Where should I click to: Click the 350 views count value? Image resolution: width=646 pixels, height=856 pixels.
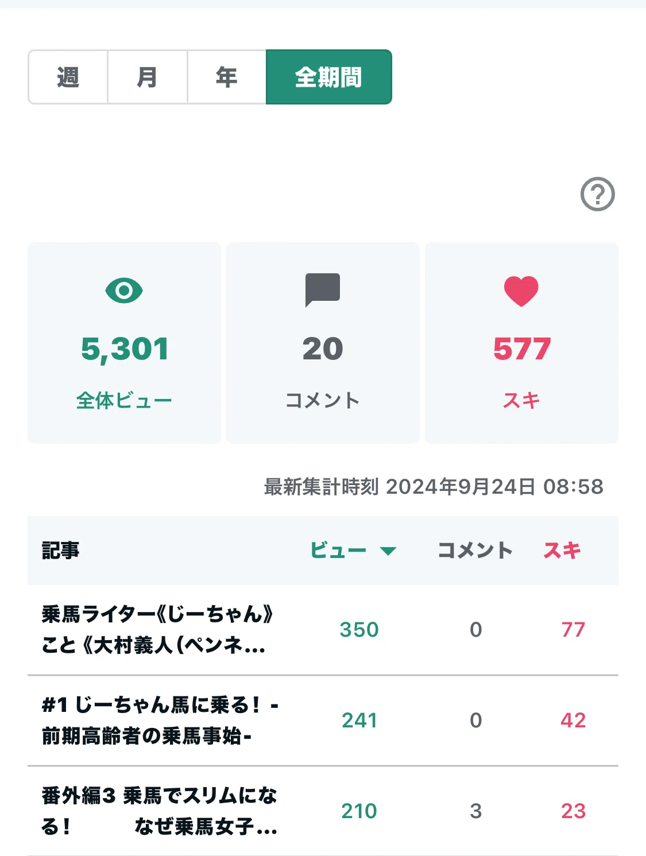pyautogui.click(x=359, y=630)
